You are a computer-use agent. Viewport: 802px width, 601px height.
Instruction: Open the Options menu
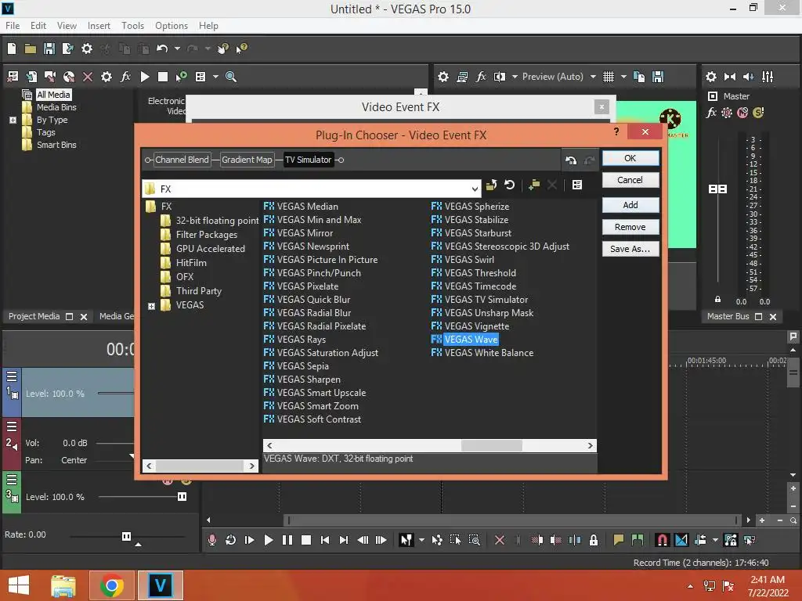172,26
